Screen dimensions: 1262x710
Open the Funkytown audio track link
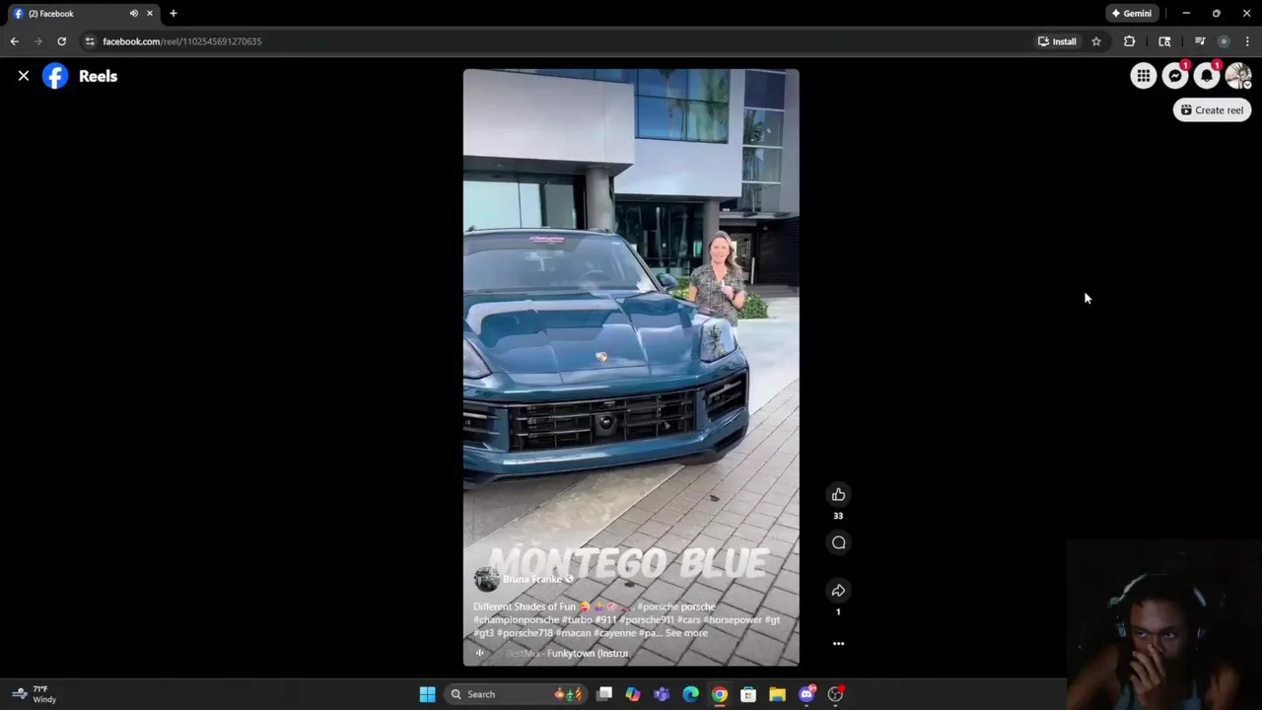587,654
